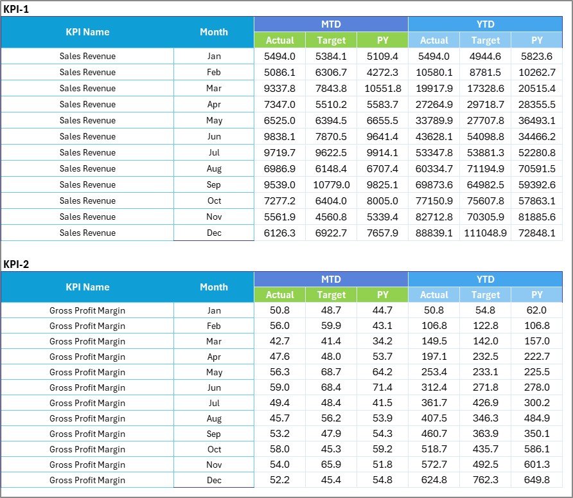Click KPI Name header in KPI-1 table
This screenshot has width=573, height=498.
click(87, 32)
